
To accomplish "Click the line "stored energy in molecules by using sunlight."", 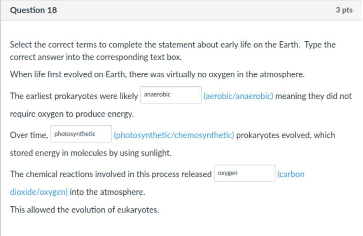I will coord(91,153).
